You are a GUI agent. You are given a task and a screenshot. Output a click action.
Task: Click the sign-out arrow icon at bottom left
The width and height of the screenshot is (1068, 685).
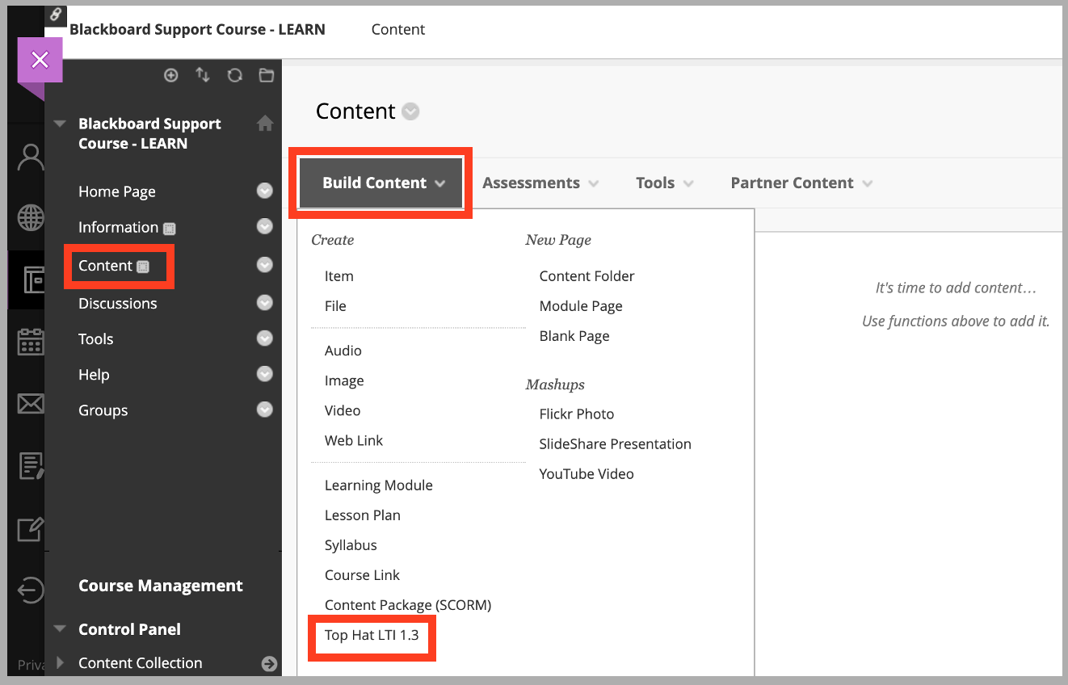(30, 590)
